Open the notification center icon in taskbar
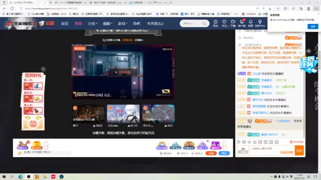 (x=315, y=177)
